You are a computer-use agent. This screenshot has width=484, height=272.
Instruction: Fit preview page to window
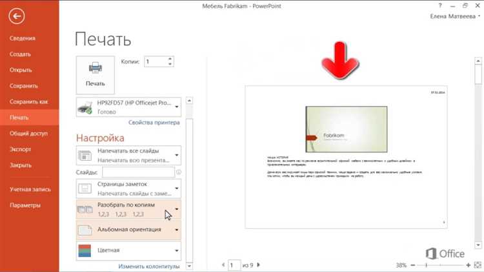coord(478,265)
